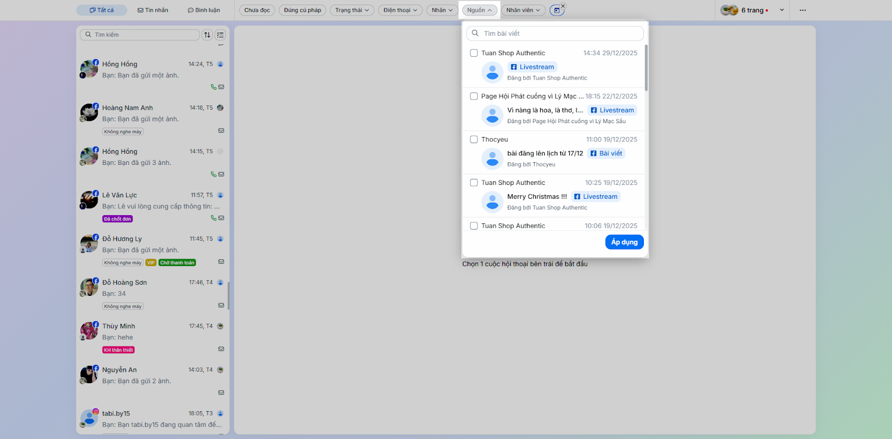Click the post list scrollbar in the Nguồn panel
The width and height of the screenshot is (892, 439).
pos(646,68)
